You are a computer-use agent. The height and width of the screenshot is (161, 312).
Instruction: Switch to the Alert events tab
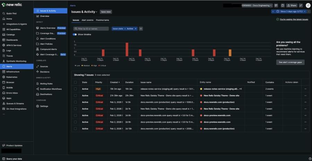[x=87, y=20]
